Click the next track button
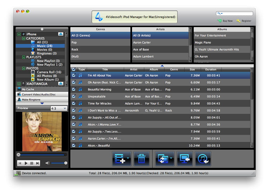Viewport: 269px width, 195px height. (x=37, y=163)
